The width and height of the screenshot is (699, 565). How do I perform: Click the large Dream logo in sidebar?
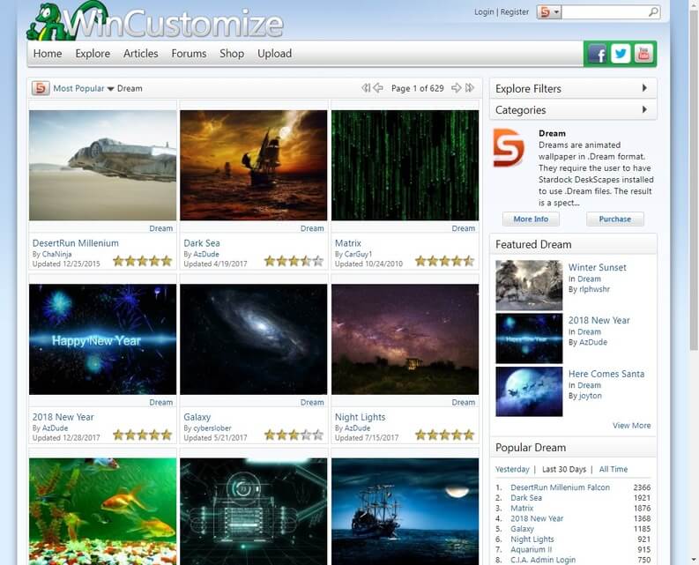click(509, 147)
